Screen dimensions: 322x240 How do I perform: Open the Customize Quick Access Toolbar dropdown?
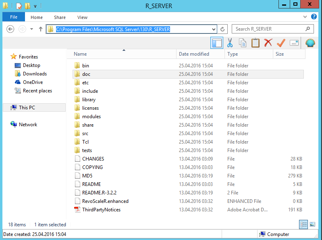[35, 6]
